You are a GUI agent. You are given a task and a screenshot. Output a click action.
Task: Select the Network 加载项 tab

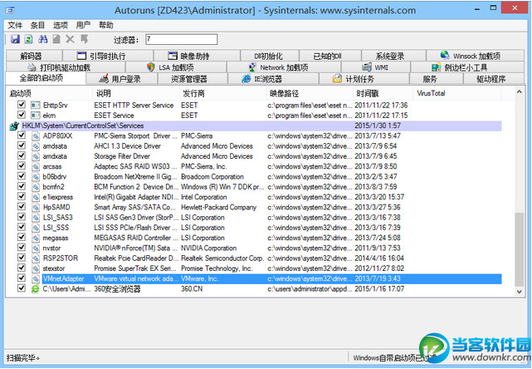pos(284,67)
